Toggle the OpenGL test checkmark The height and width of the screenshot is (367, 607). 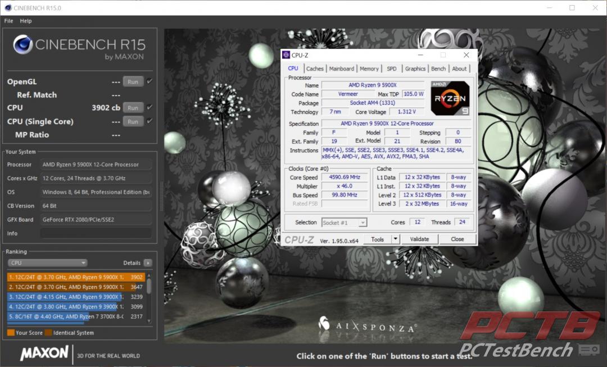(150, 81)
